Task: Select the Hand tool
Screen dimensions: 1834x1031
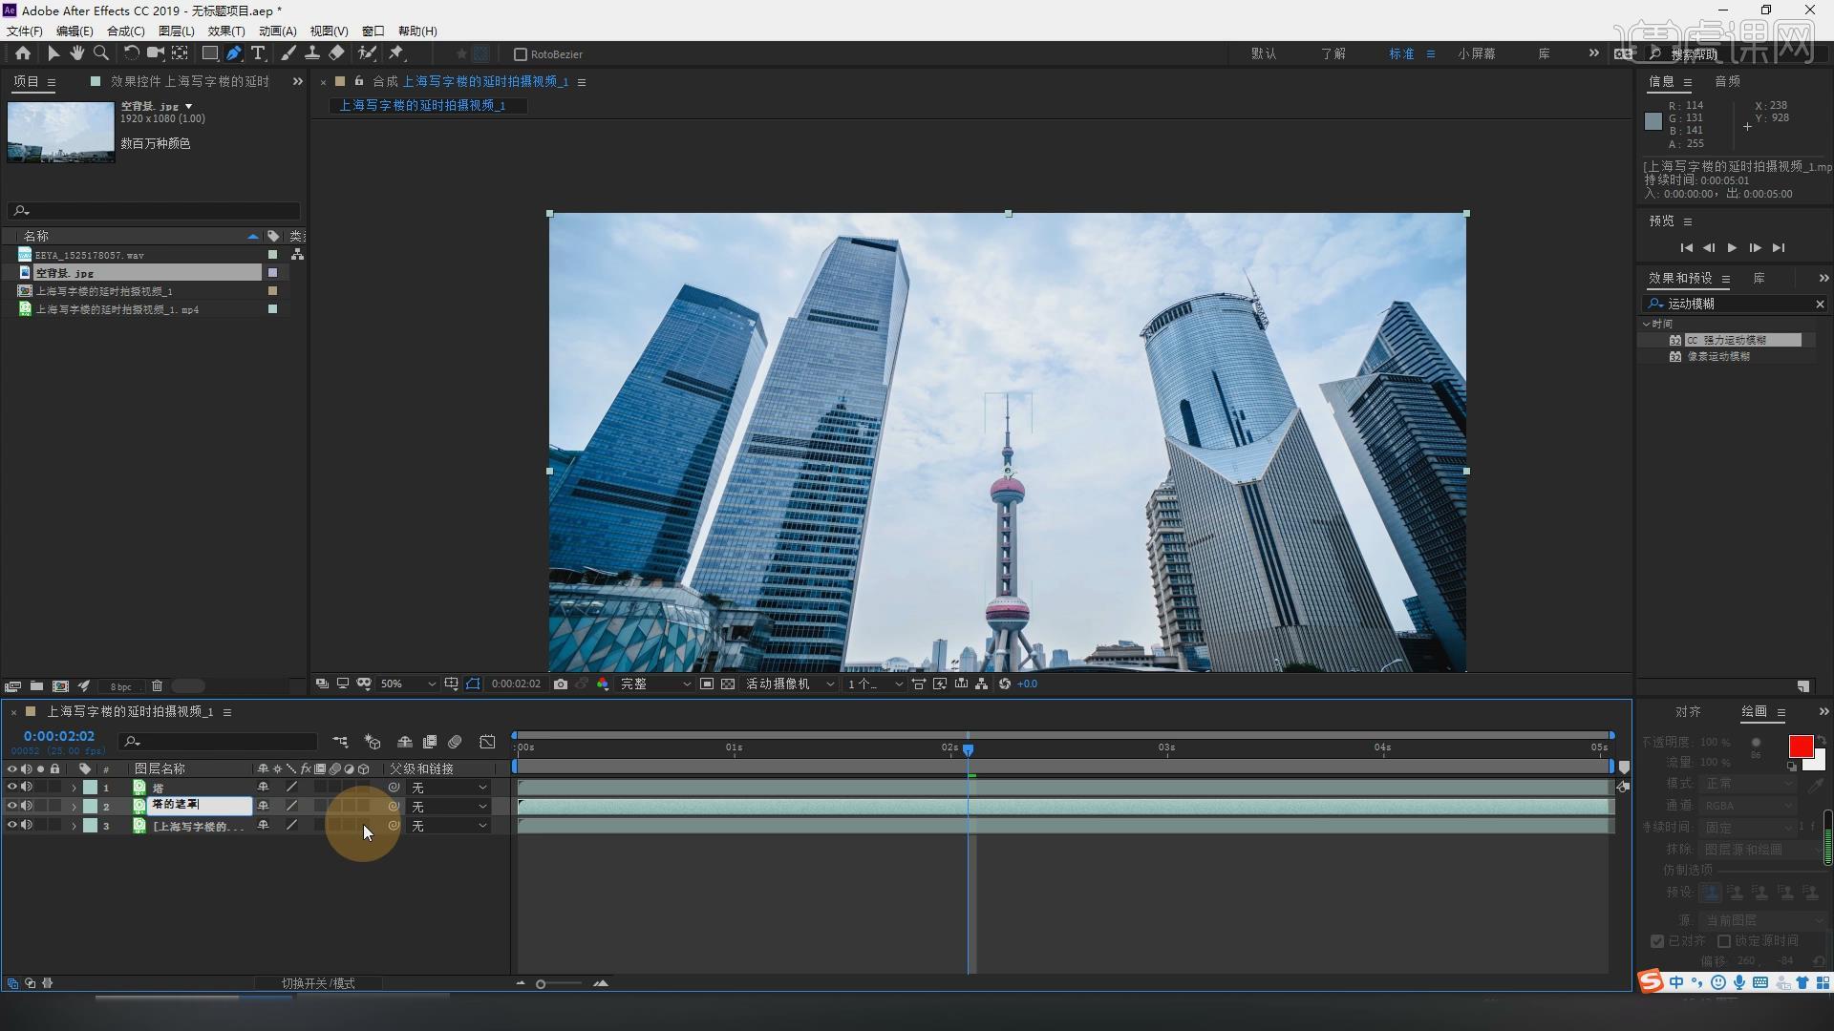Action: (x=77, y=53)
